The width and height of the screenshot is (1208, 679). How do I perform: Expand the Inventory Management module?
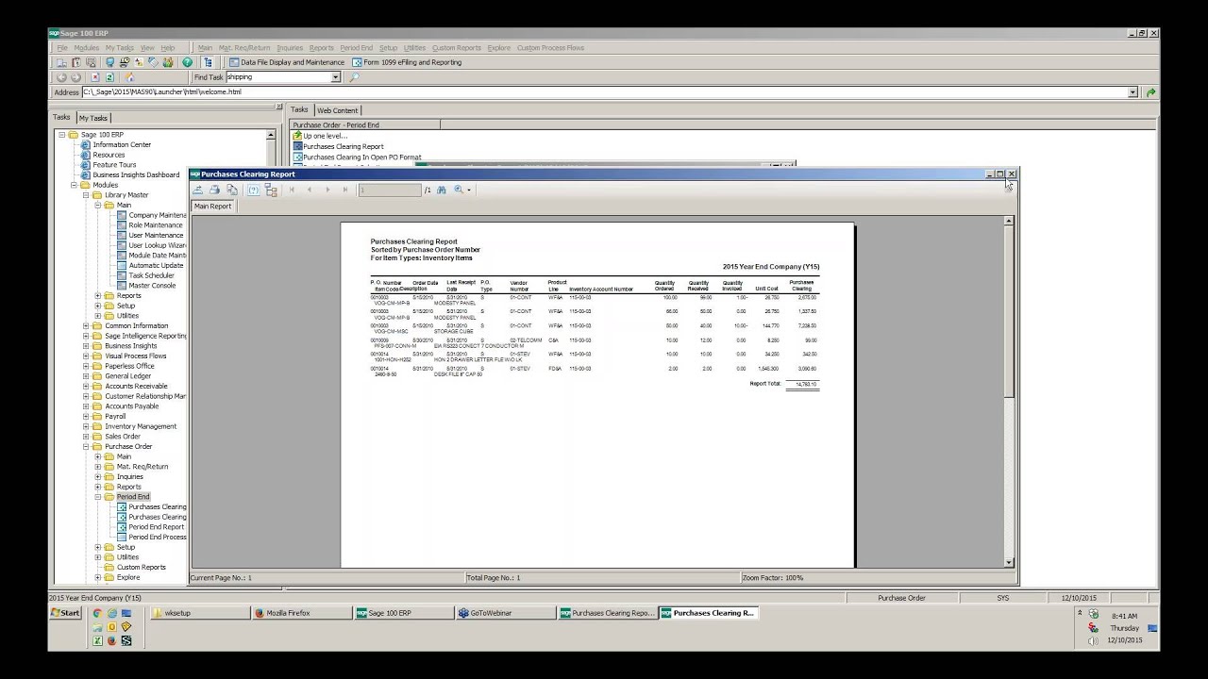click(x=86, y=426)
